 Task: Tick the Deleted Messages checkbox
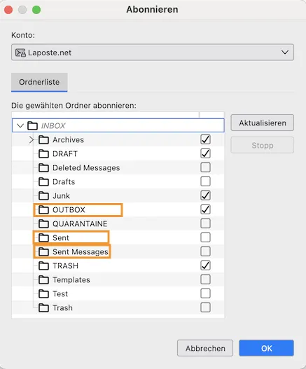[x=205, y=167]
